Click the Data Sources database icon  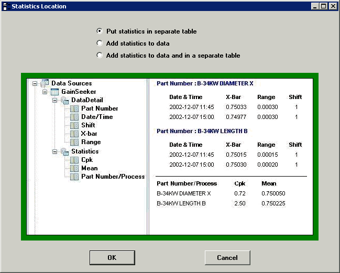(45, 83)
